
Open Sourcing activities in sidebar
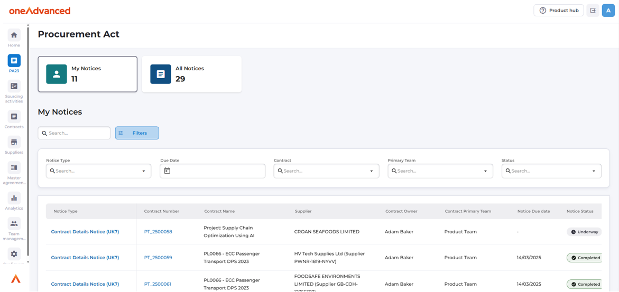point(14,87)
